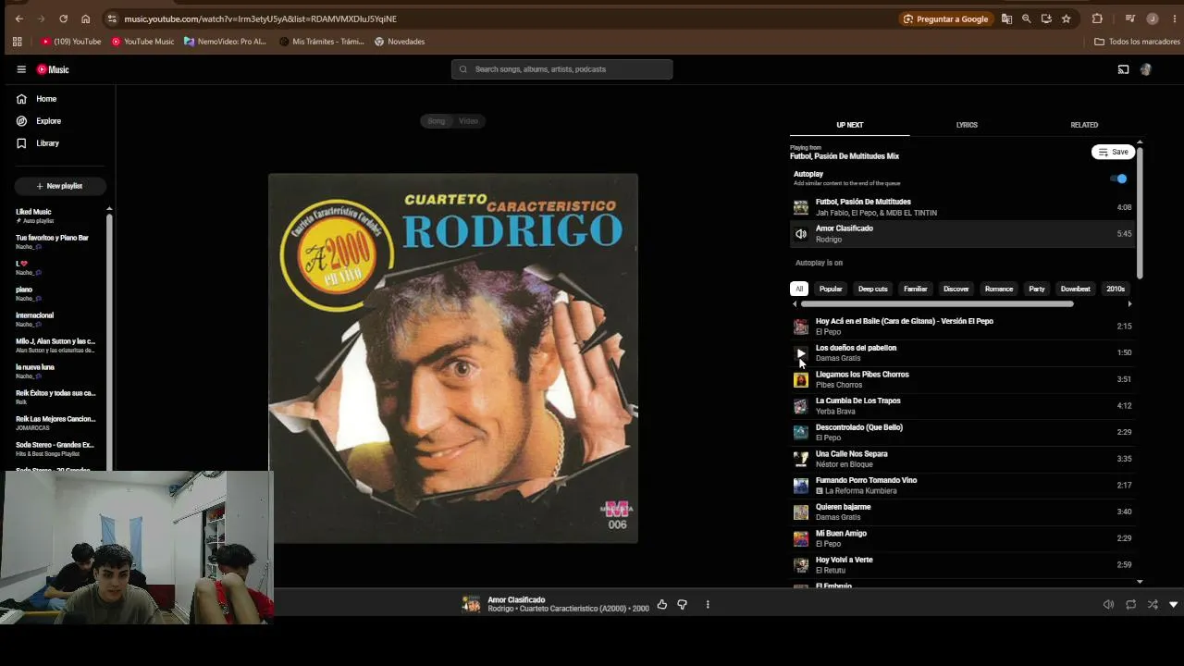Open the browser extensions puzzle icon
The height and width of the screenshot is (666, 1184).
click(x=1097, y=18)
